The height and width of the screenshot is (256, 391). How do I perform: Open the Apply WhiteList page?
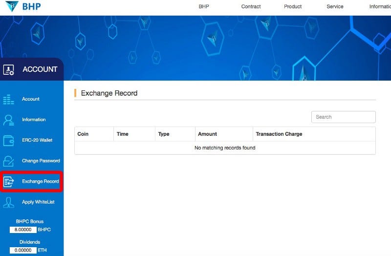38,202
